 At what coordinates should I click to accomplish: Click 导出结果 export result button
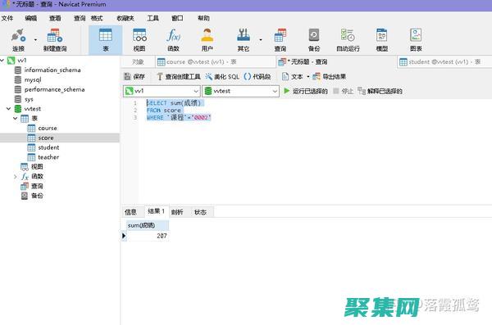(x=330, y=76)
